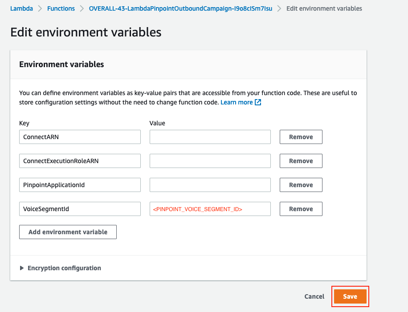Save the environment variable changes
The image size is (408, 312).
[x=350, y=296]
